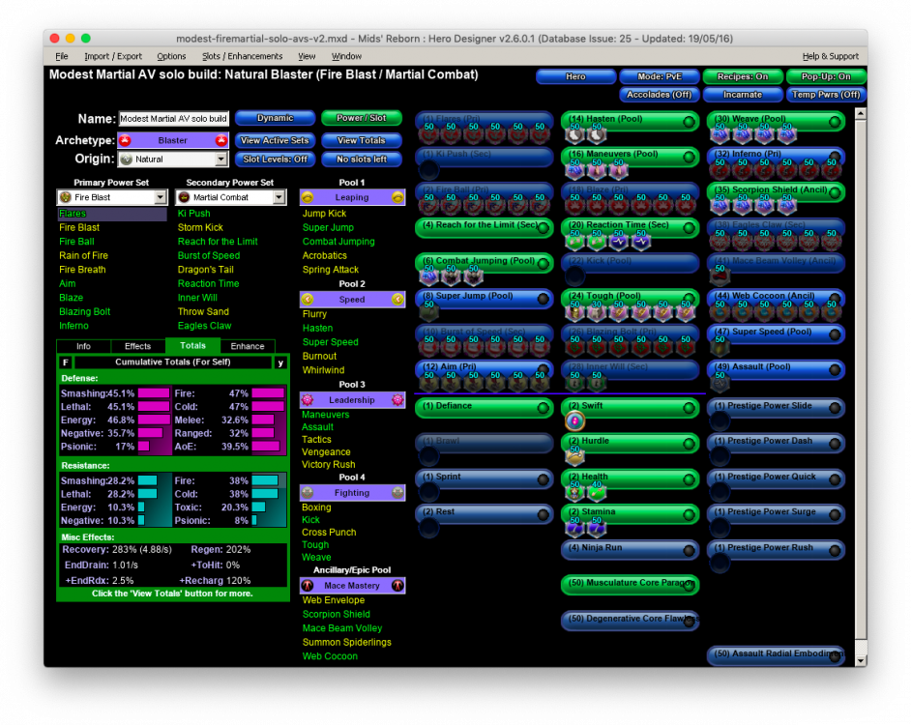Click the left icon on Mace Mastery pool

[x=308, y=586]
